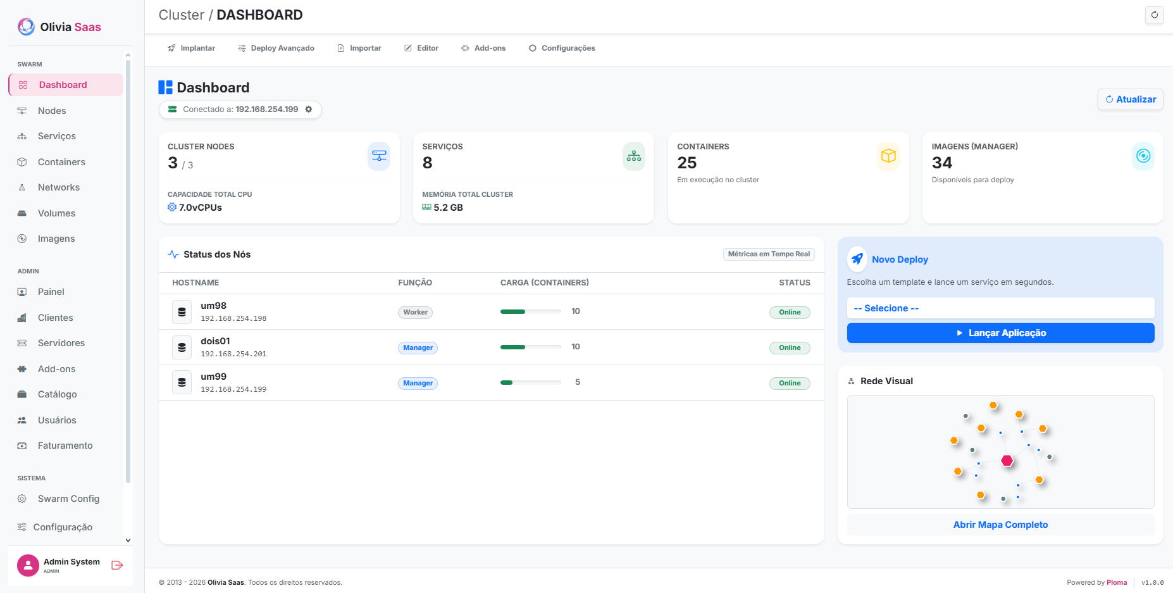1173x593 pixels.
Task: Click the HOSTNAME column header
Action: (195, 283)
